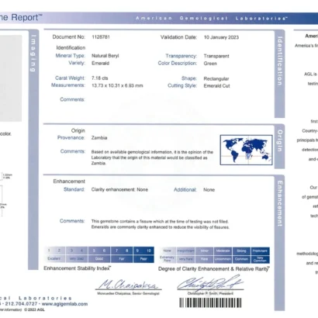Click the 'Strong' clarity scale cell
318x318 pixels.
pos(241,251)
